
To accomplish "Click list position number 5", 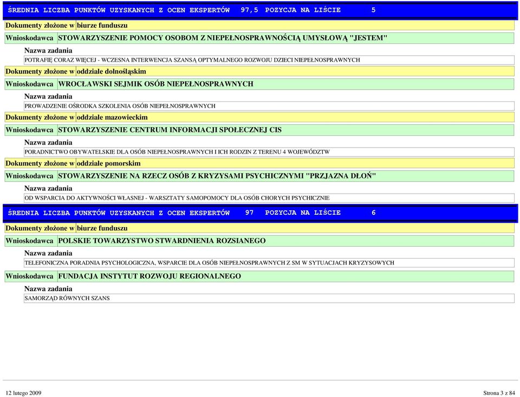I will point(373,10).
